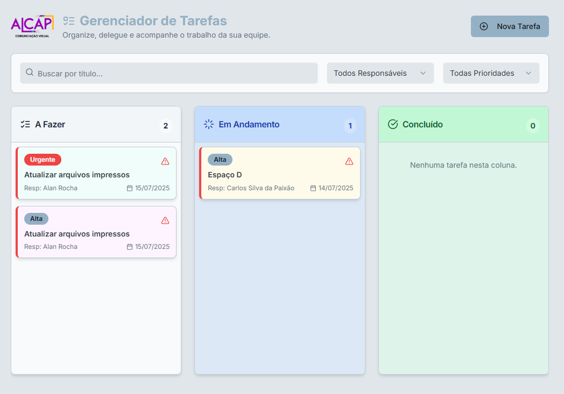Open the Todas Prioridades dropdown
The image size is (564, 394).
click(490, 73)
